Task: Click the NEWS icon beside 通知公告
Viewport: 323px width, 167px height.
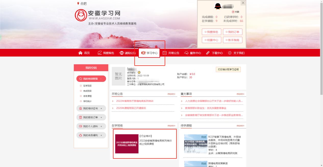Action: pyautogui.click(x=121, y=53)
